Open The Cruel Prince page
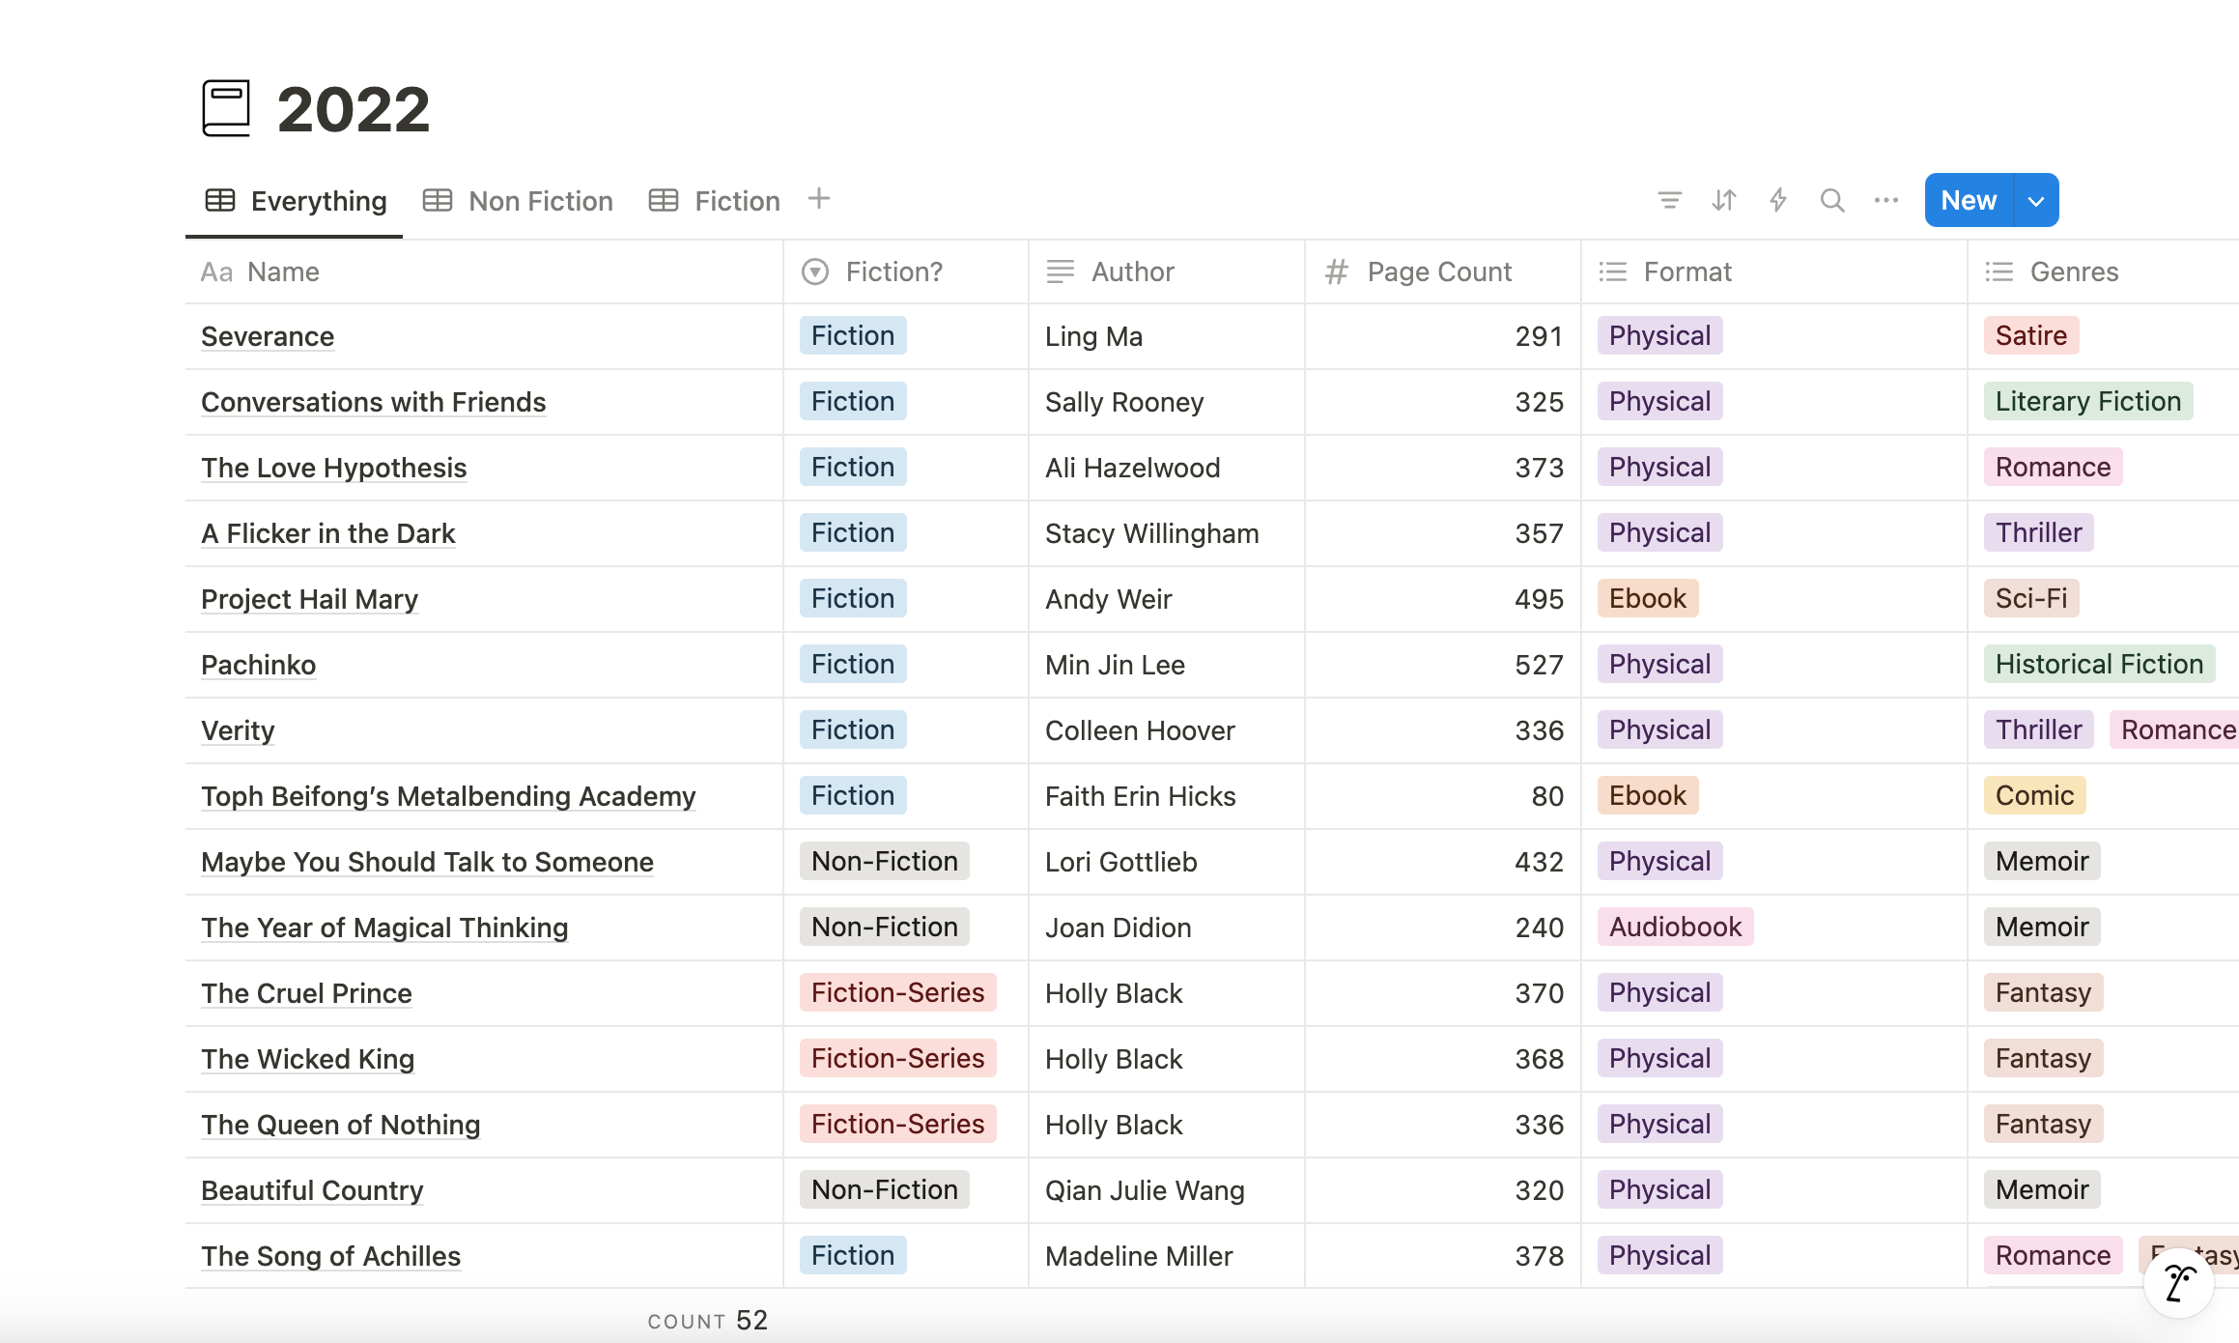This screenshot has width=2239, height=1343. tap(307, 993)
